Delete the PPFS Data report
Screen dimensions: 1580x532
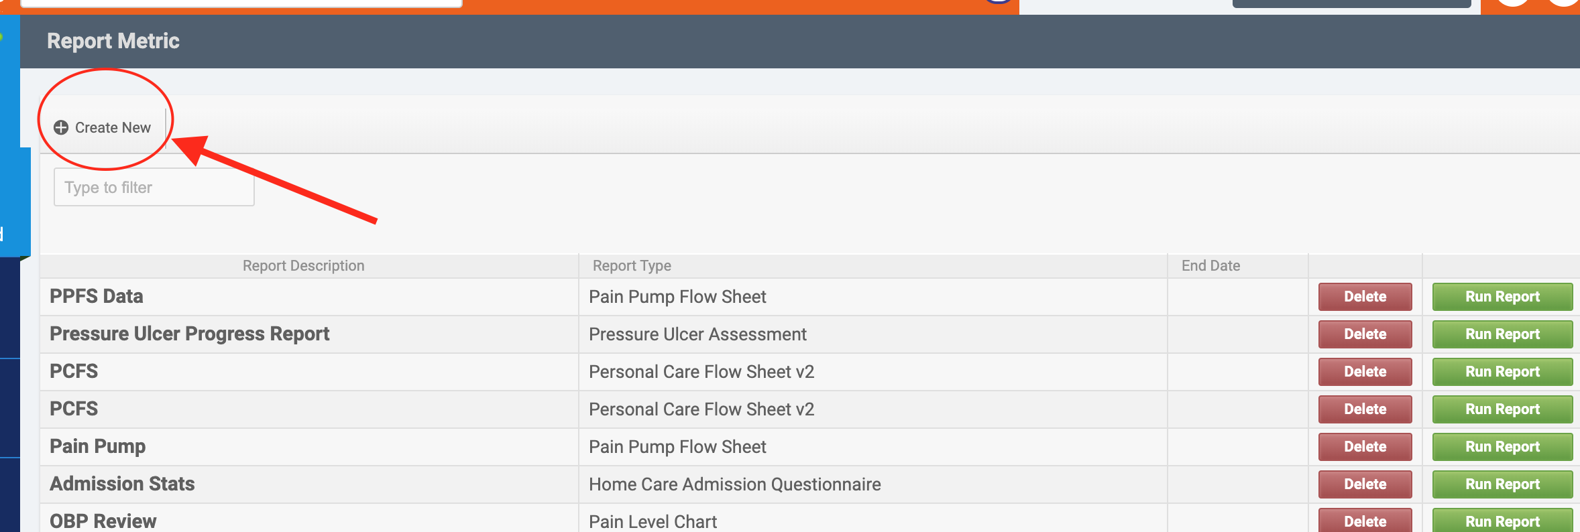(x=1365, y=296)
